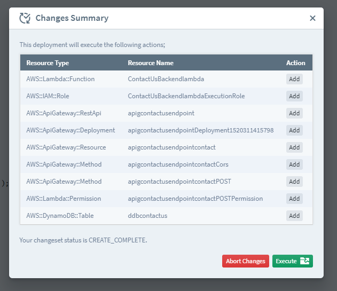Click Add badge for ContactUsBackendlambda
Viewport: 337px width, 291px height.
click(x=294, y=79)
